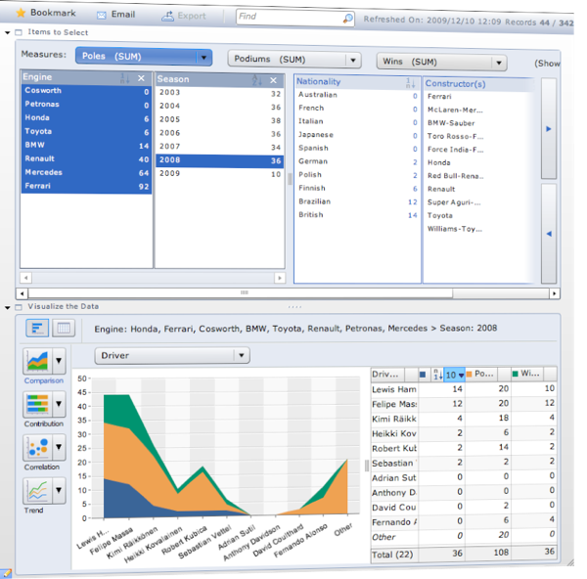Click the Season list sort icon
The width and height of the screenshot is (587, 579).
point(256,80)
